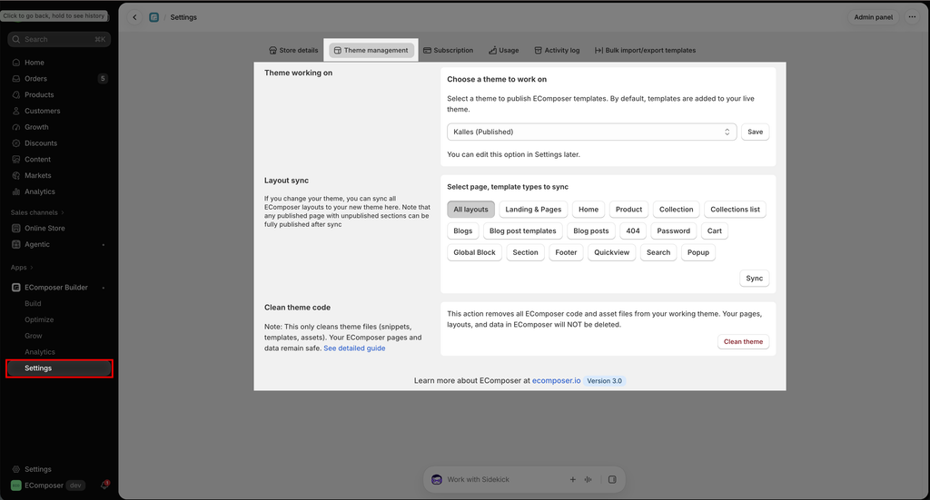Click the EComposer Builder app icon
The image size is (930, 500).
tap(16, 288)
